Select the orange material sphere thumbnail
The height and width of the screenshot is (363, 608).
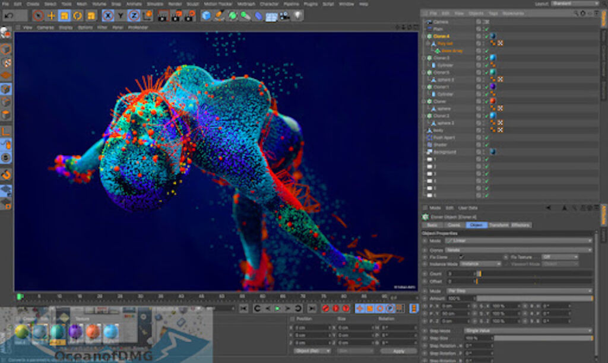point(93,332)
